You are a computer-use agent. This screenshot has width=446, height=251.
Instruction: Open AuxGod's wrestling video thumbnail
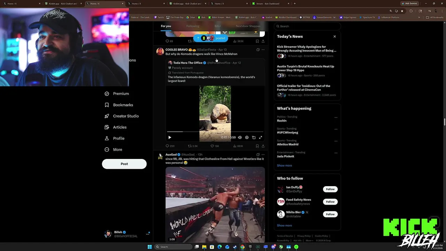(215, 205)
